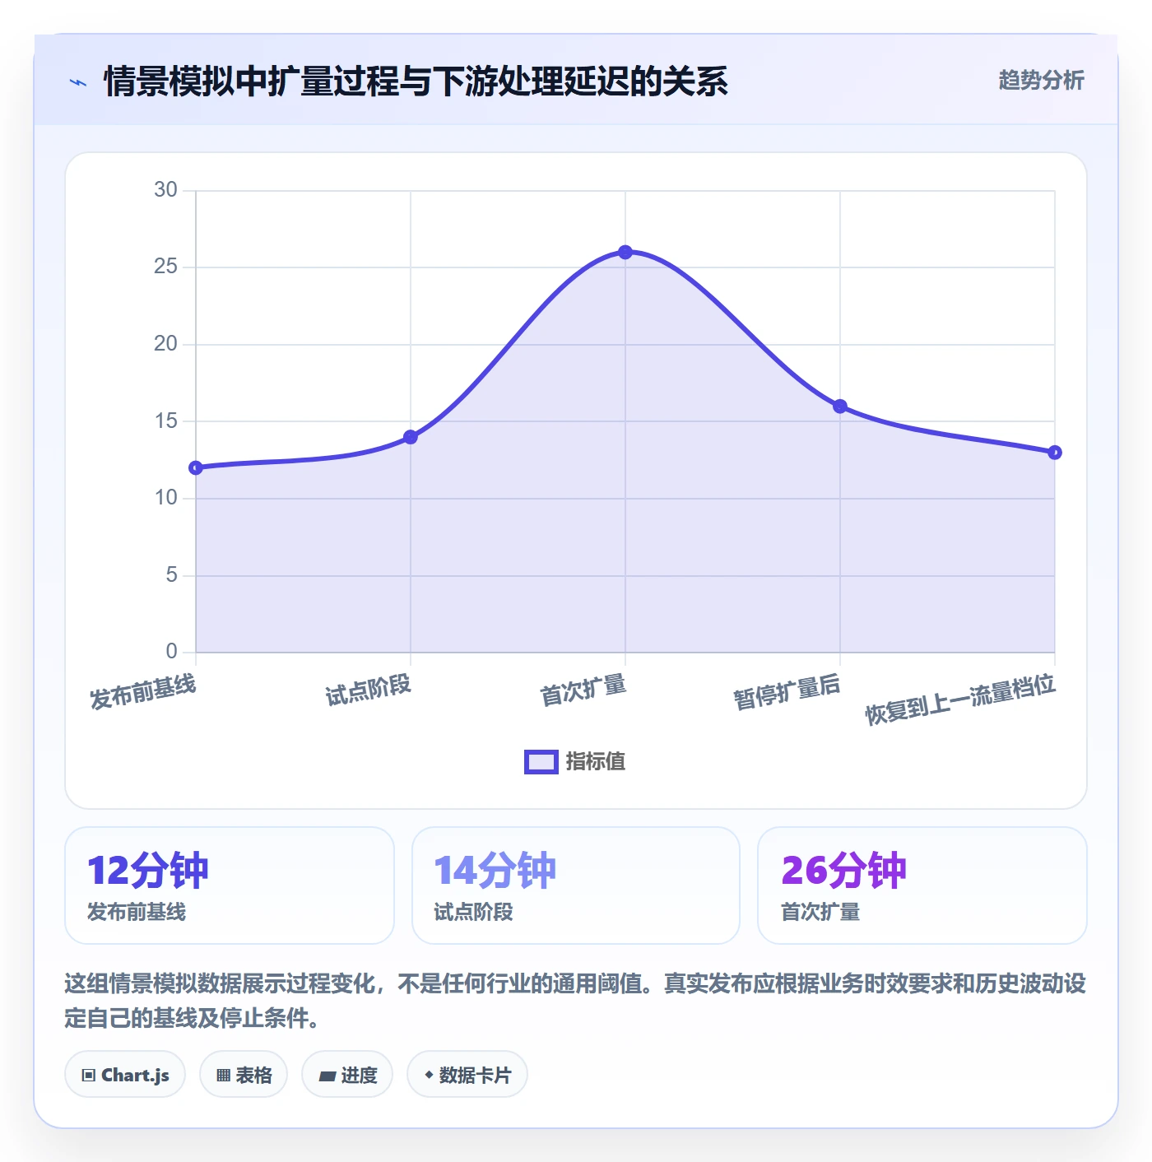Click the 表格 tag chip
Image resolution: width=1152 pixels, height=1162 pixels.
[244, 1075]
